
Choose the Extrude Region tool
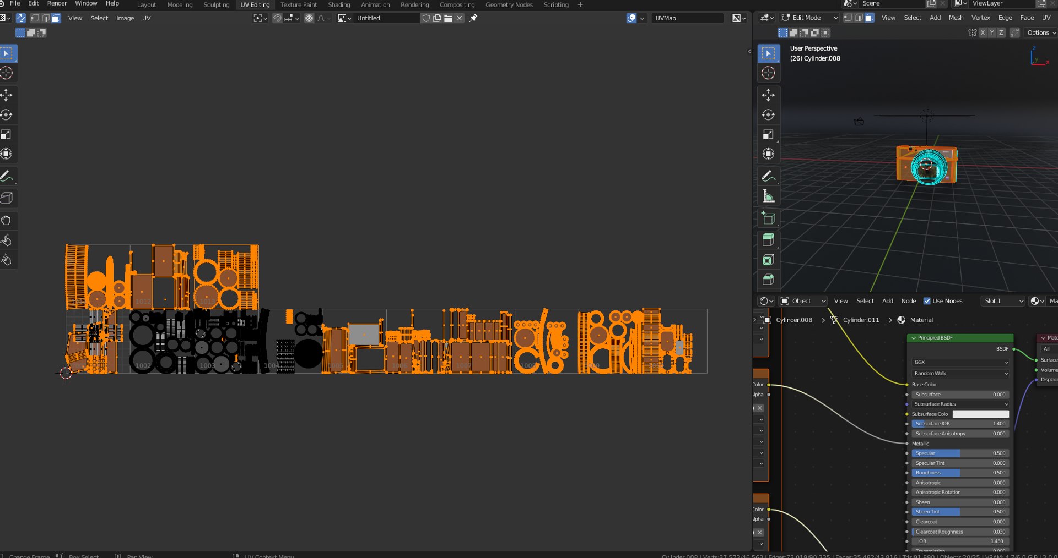(x=768, y=240)
